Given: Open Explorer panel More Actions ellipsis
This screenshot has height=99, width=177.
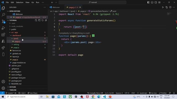Looking at the screenshot, I should click(x=45, y=7).
